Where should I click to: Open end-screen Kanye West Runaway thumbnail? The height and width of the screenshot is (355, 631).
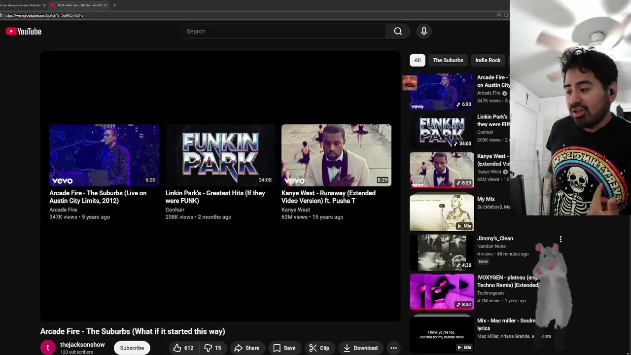tap(336, 155)
